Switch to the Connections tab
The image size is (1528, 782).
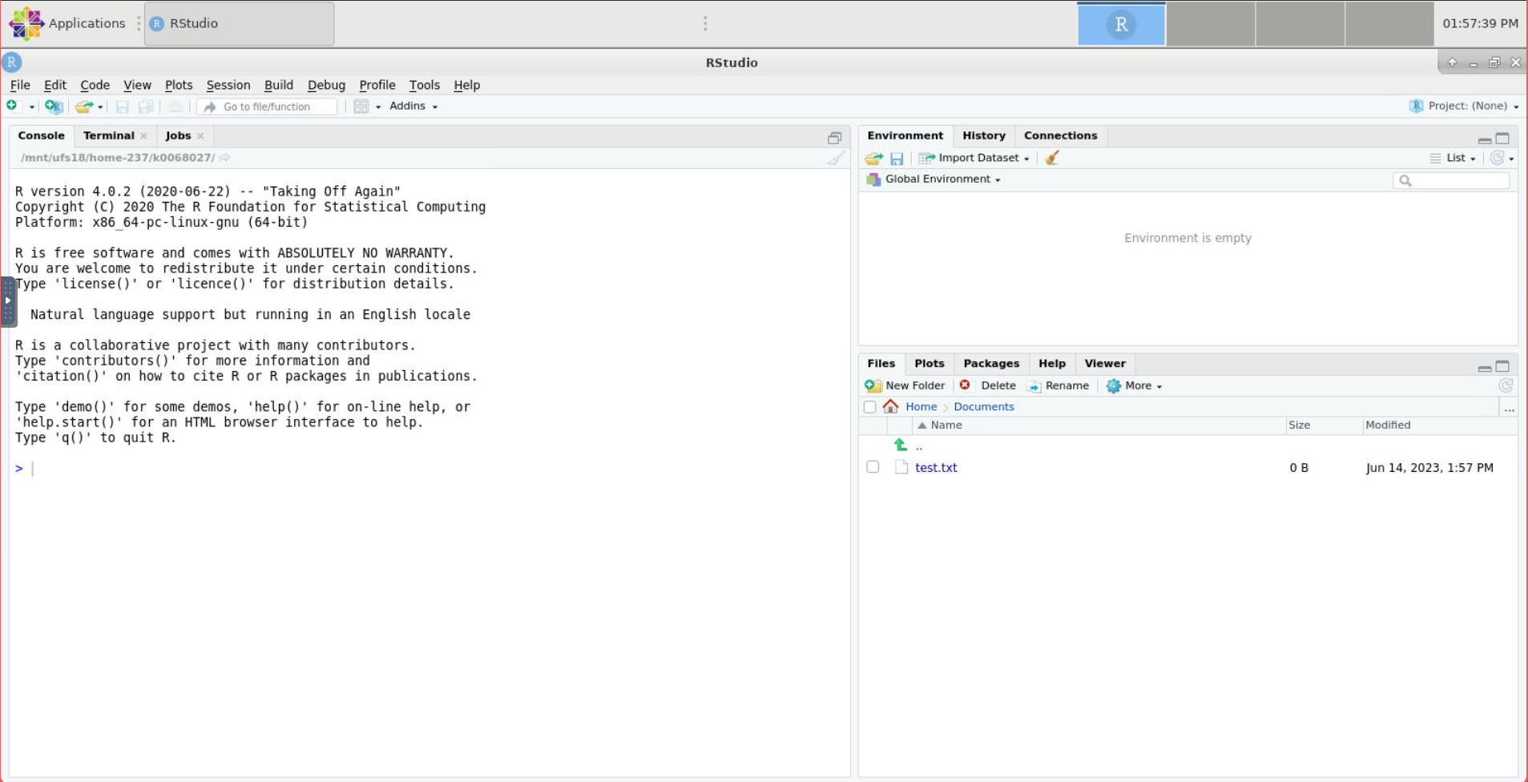[1060, 135]
